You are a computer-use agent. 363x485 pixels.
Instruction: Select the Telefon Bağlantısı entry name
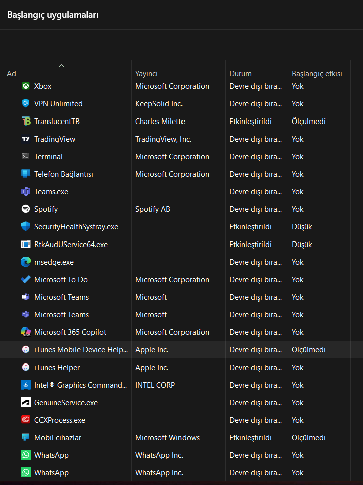pos(64,174)
